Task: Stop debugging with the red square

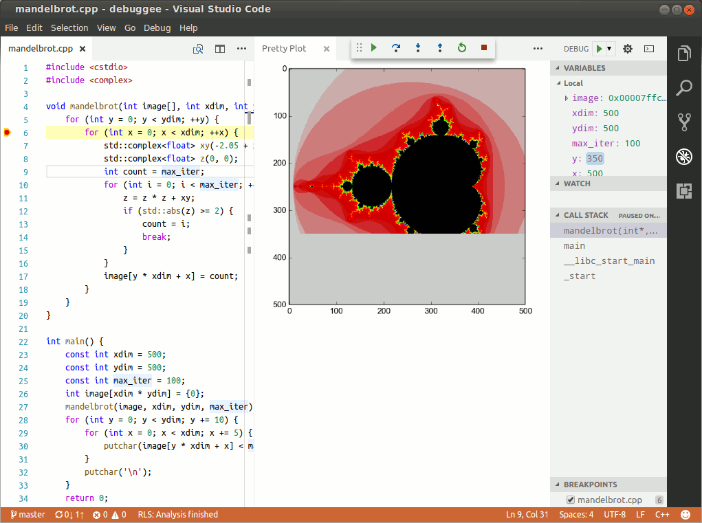Action: coord(483,47)
